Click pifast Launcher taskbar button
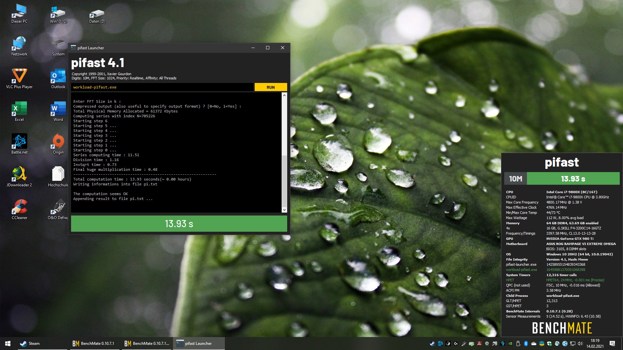The height and width of the screenshot is (350, 623). tap(199, 344)
